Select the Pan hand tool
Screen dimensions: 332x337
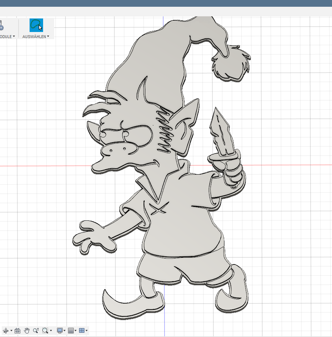click(x=27, y=331)
